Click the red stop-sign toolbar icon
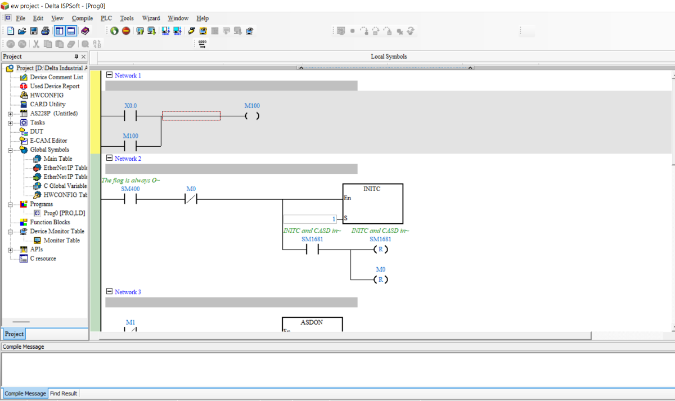This screenshot has width=675, height=401. coord(126,31)
